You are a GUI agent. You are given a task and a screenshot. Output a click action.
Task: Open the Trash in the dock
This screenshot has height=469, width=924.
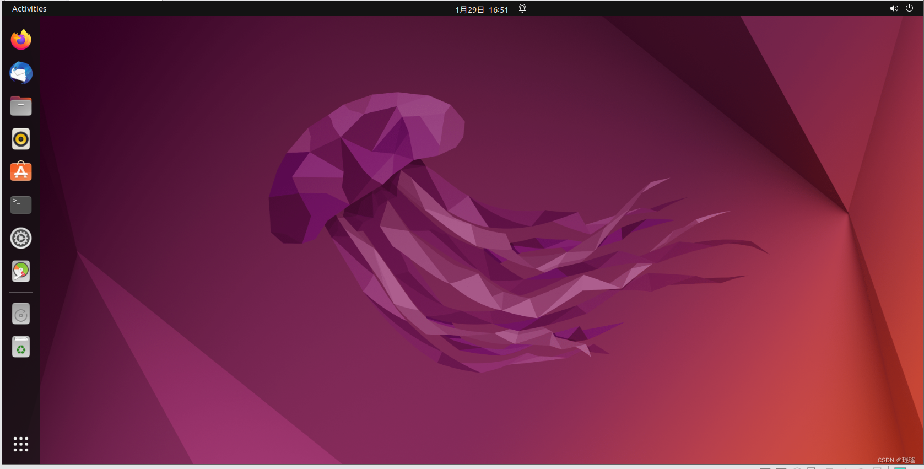(x=21, y=347)
